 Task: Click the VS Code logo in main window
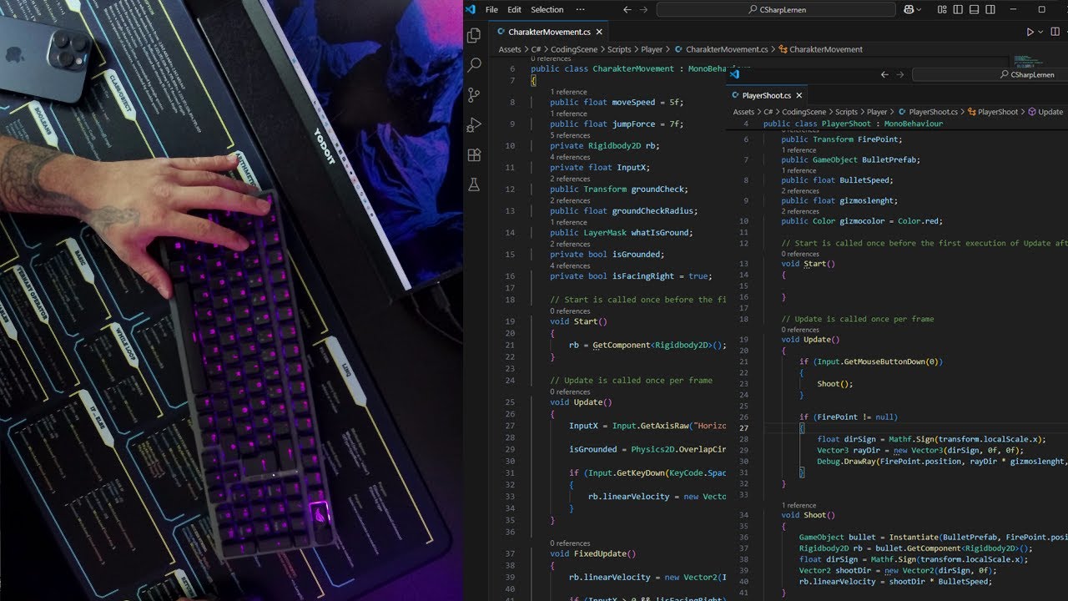point(470,9)
